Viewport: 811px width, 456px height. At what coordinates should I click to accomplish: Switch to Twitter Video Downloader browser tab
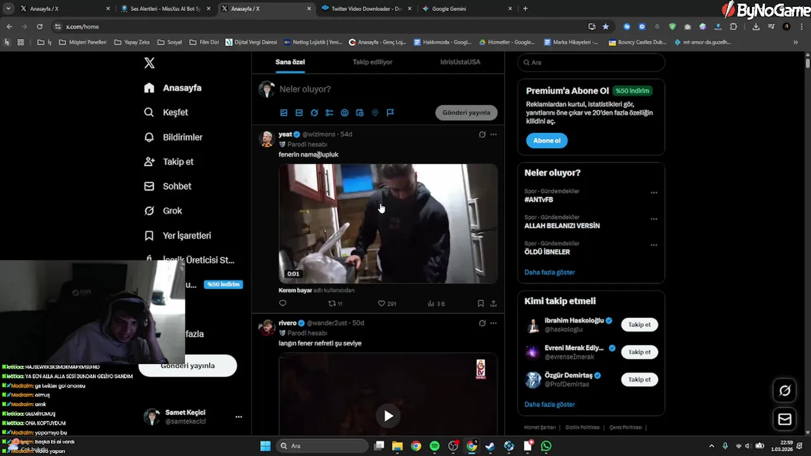pyautogui.click(x=366, y=9)
